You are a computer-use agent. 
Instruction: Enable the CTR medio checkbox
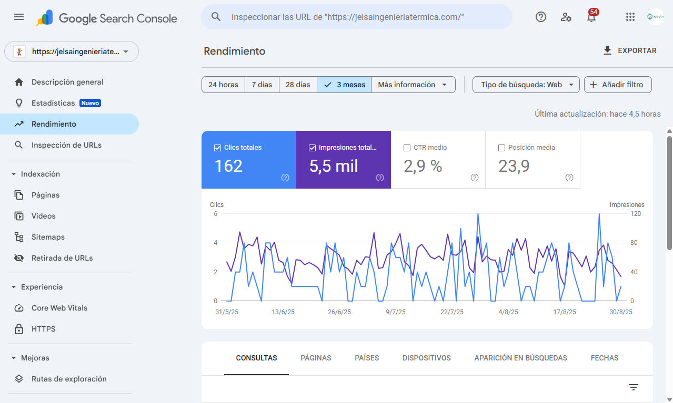(x=407, y=148)
